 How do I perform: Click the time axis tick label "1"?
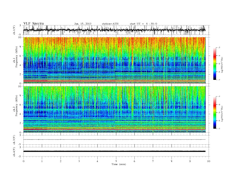pos(42,161)
